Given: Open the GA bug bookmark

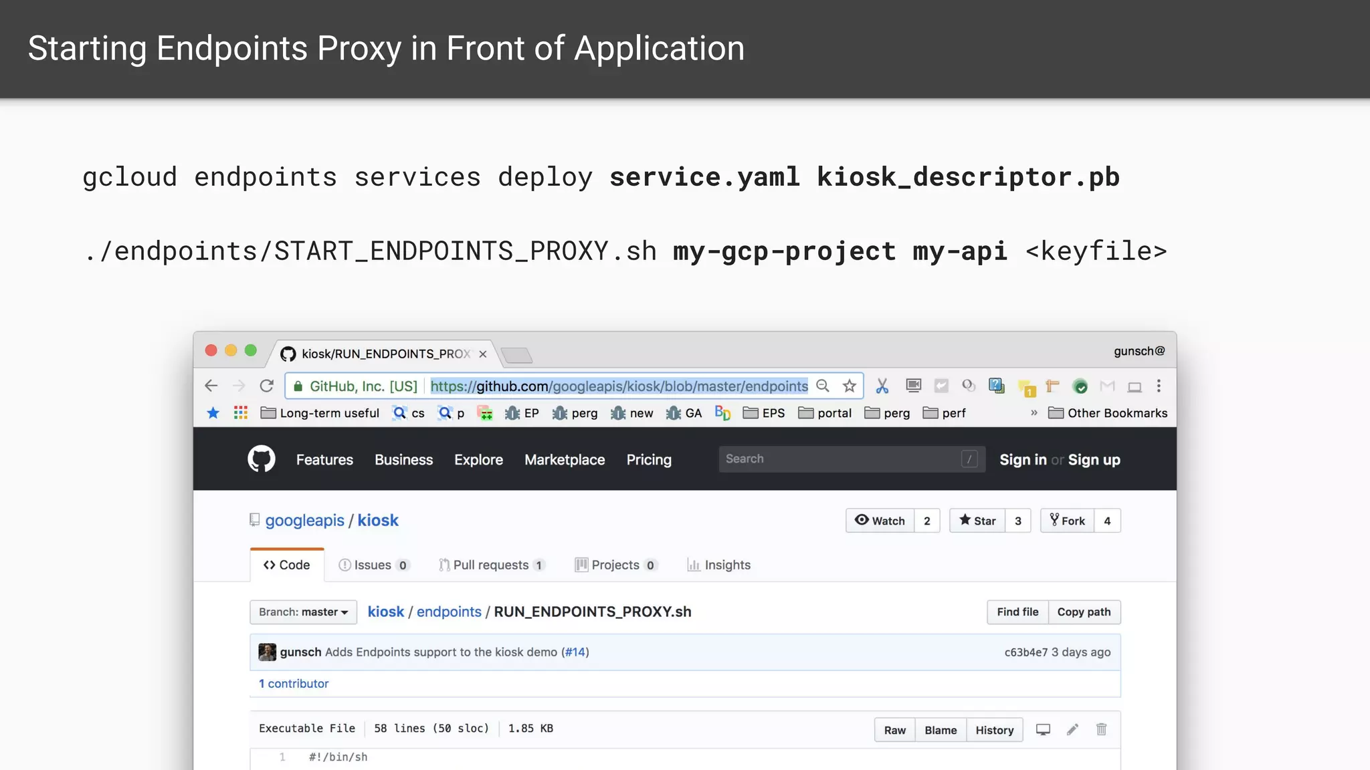Looking at the screenshot, I should (684, 413).
